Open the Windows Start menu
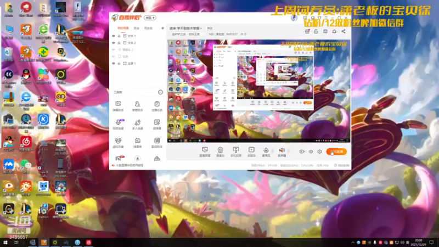Viewport: 439px width, 247px height. coord(5,243)
